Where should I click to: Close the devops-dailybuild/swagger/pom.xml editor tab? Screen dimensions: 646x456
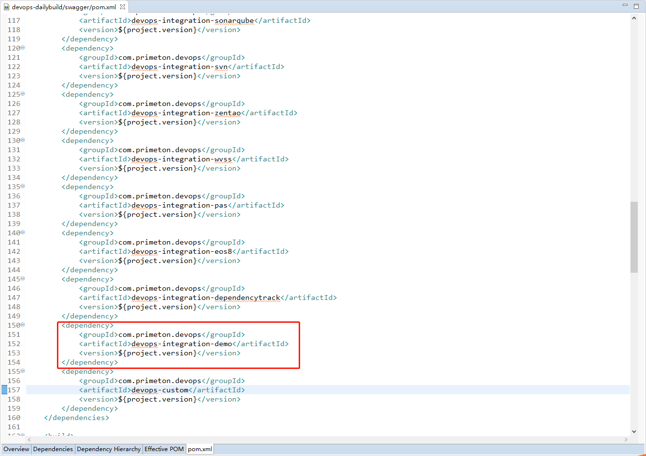click(123, 7)
